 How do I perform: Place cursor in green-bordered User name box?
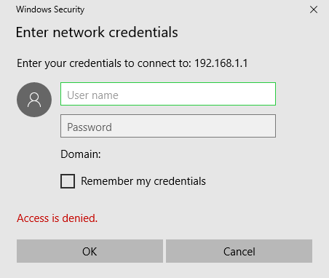click(168, 94)
